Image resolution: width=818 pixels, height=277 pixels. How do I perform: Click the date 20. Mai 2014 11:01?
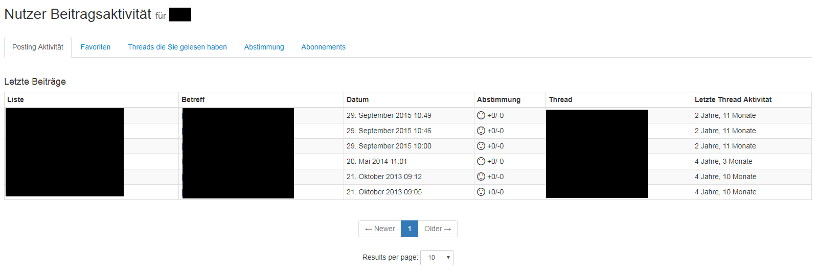377,161
